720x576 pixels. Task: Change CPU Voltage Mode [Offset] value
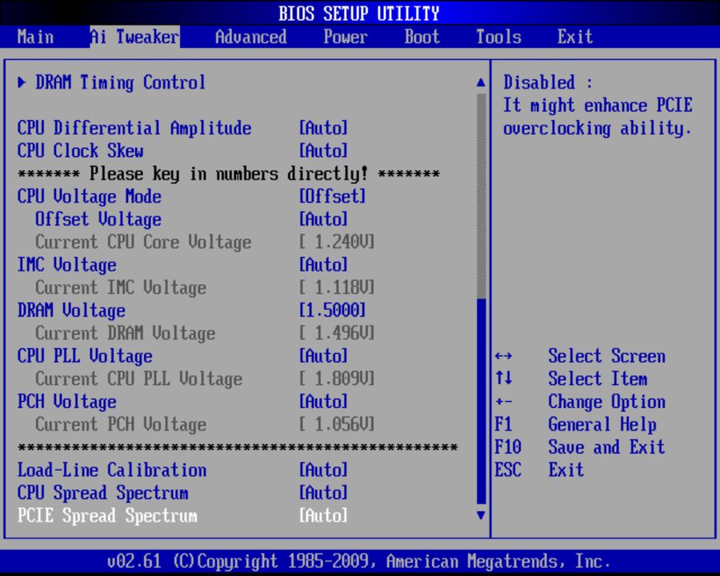333,196
